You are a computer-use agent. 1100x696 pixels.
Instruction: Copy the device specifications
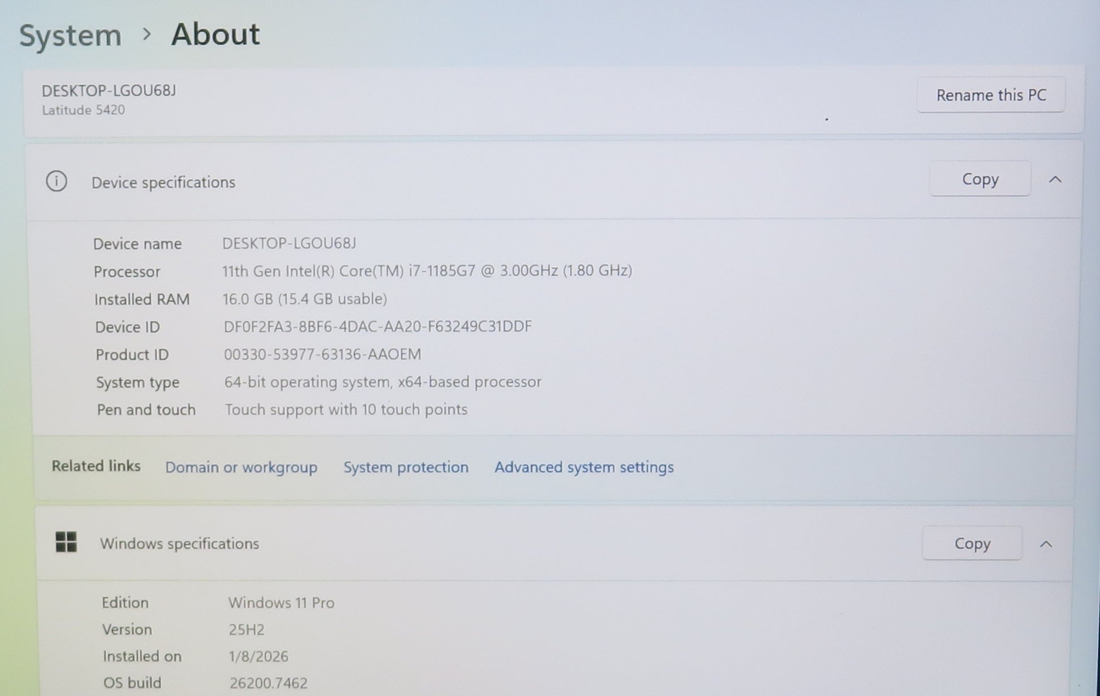[980, 179]
